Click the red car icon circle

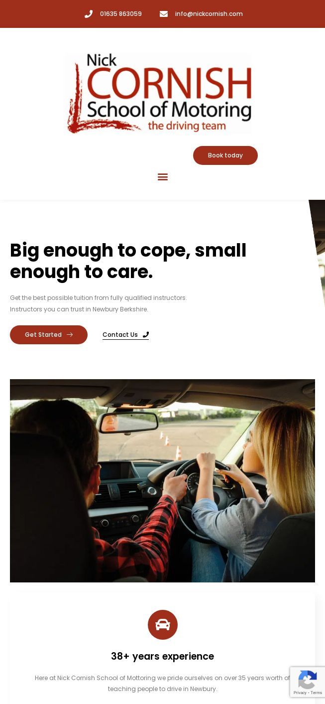[x=163, y=625]
